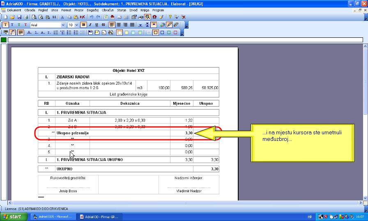
Task: Click the 'Ukupno prizemlje' subtotal cell
Action: pos(113,133)
